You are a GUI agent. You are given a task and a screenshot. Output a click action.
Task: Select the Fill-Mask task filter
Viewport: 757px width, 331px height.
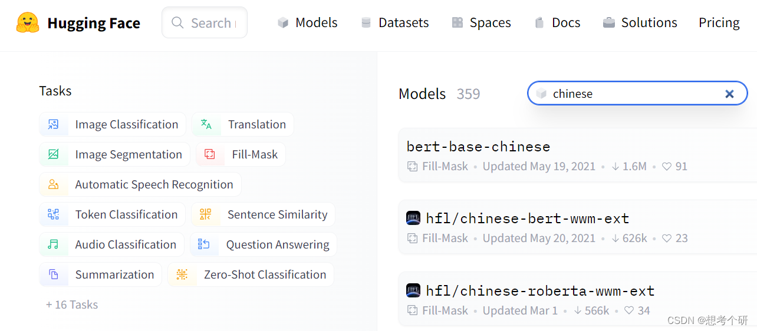(x=241, y=154)
